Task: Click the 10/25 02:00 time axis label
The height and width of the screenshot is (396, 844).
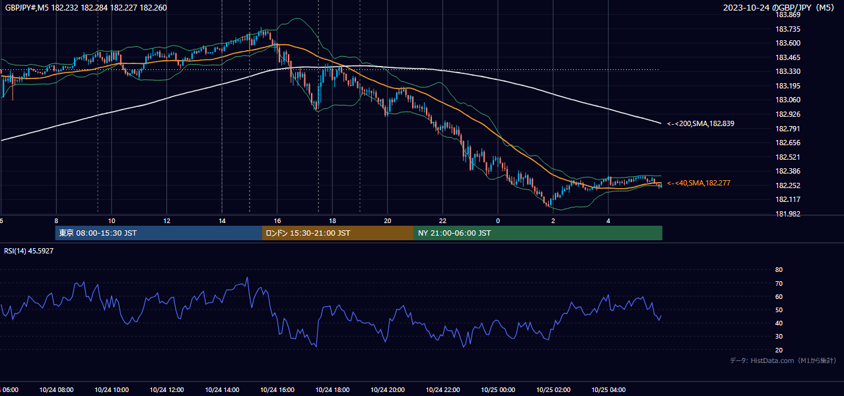Action: 553,390
